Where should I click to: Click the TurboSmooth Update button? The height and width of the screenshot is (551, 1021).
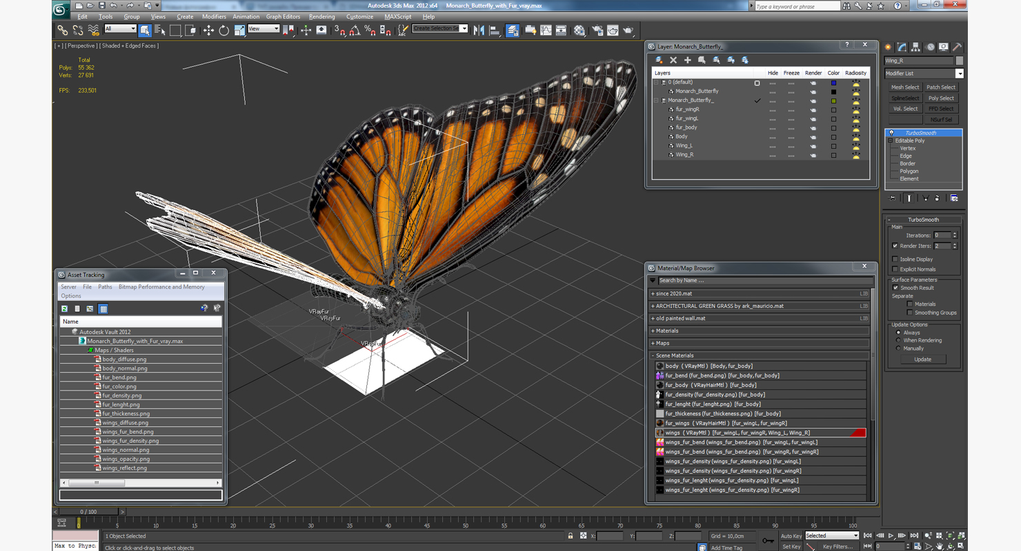923,360
